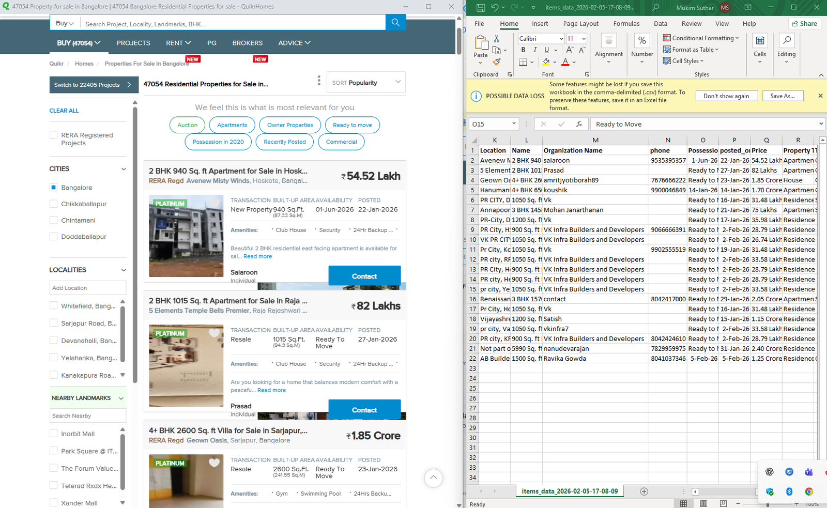The width and height of the screenshot is (827, 508).
Task: Collapse the LOCALITIES filter section
Action: pyautogui.click(x=124, y=270)
